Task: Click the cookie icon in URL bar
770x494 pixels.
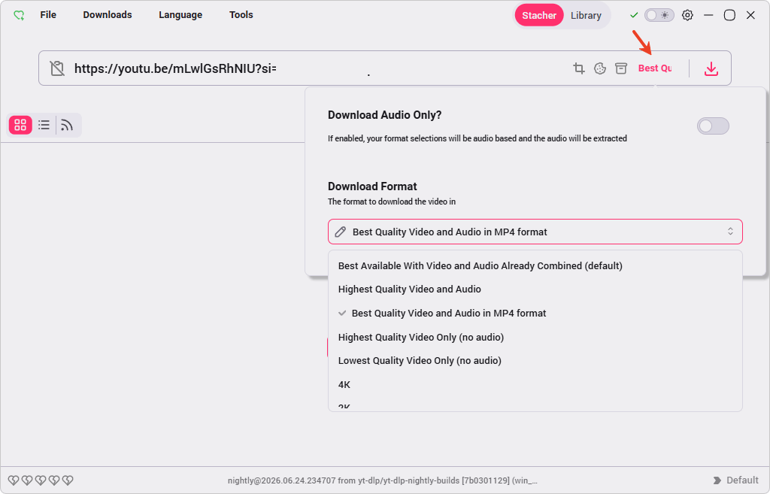Action: (x=600, y=68)
